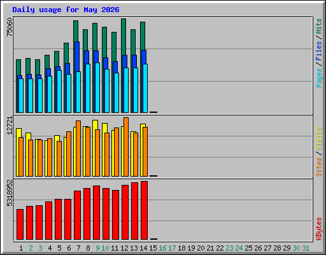326x255 pixels.
Task: Select day 4 on the date axis
Action: tap(50, 248)
